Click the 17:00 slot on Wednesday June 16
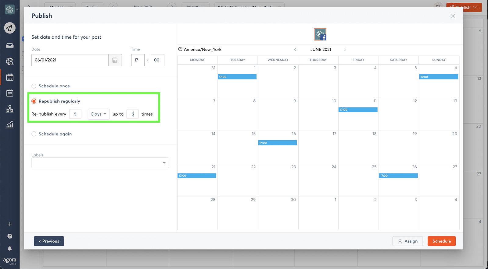This screenshot has height=269, width=488. click(x=278, y=143)
